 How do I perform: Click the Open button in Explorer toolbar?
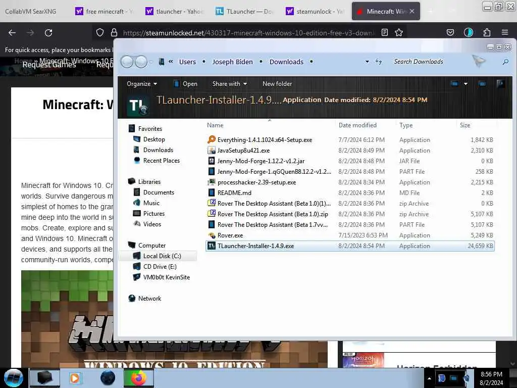(185, 84)
